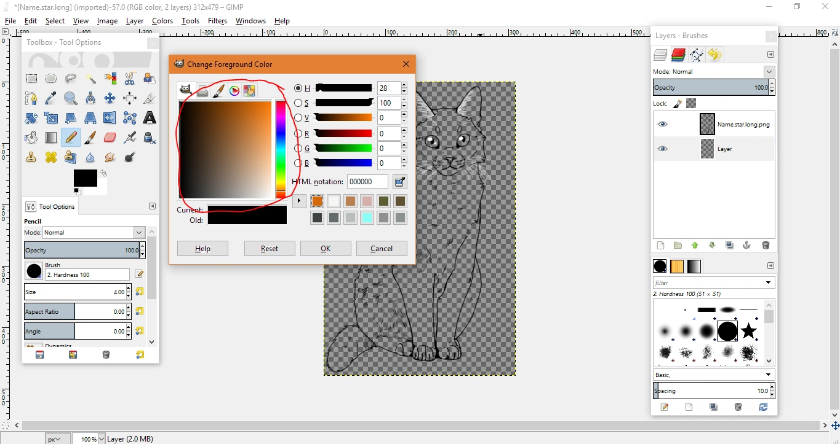Click the Reset button
This screenshot has width=840, height=444.
270,249
